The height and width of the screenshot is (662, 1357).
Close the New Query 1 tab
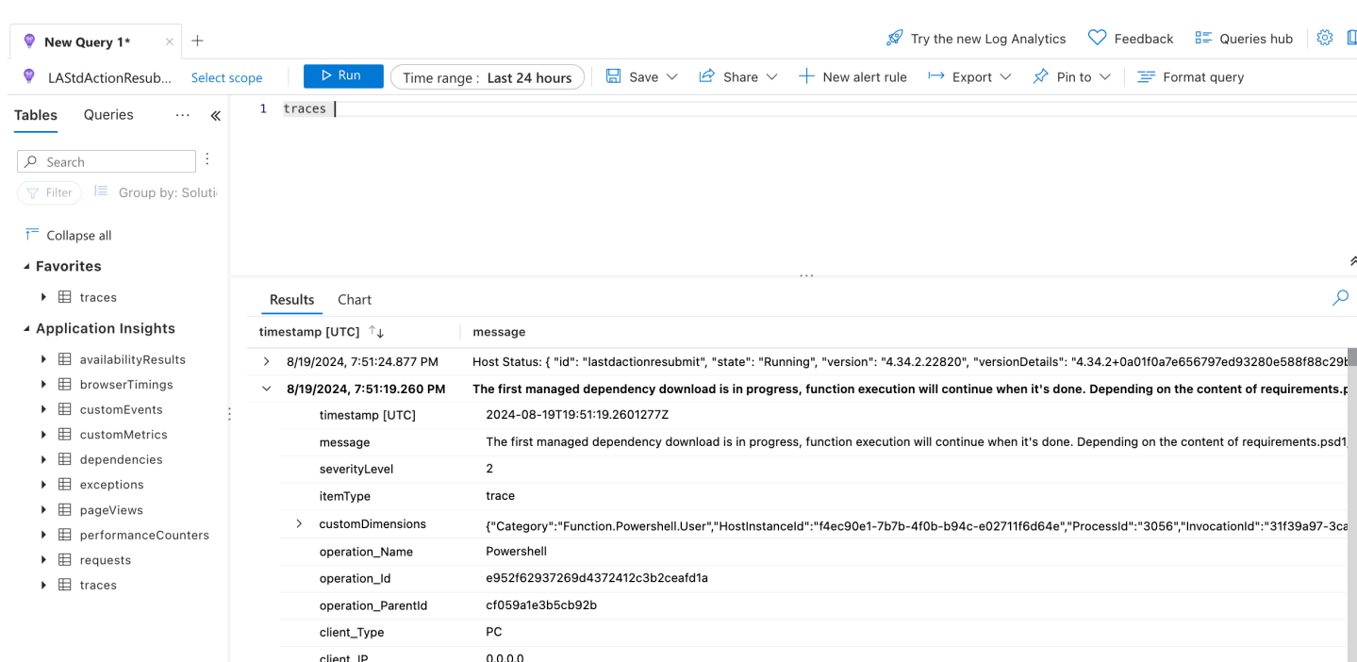170,41
